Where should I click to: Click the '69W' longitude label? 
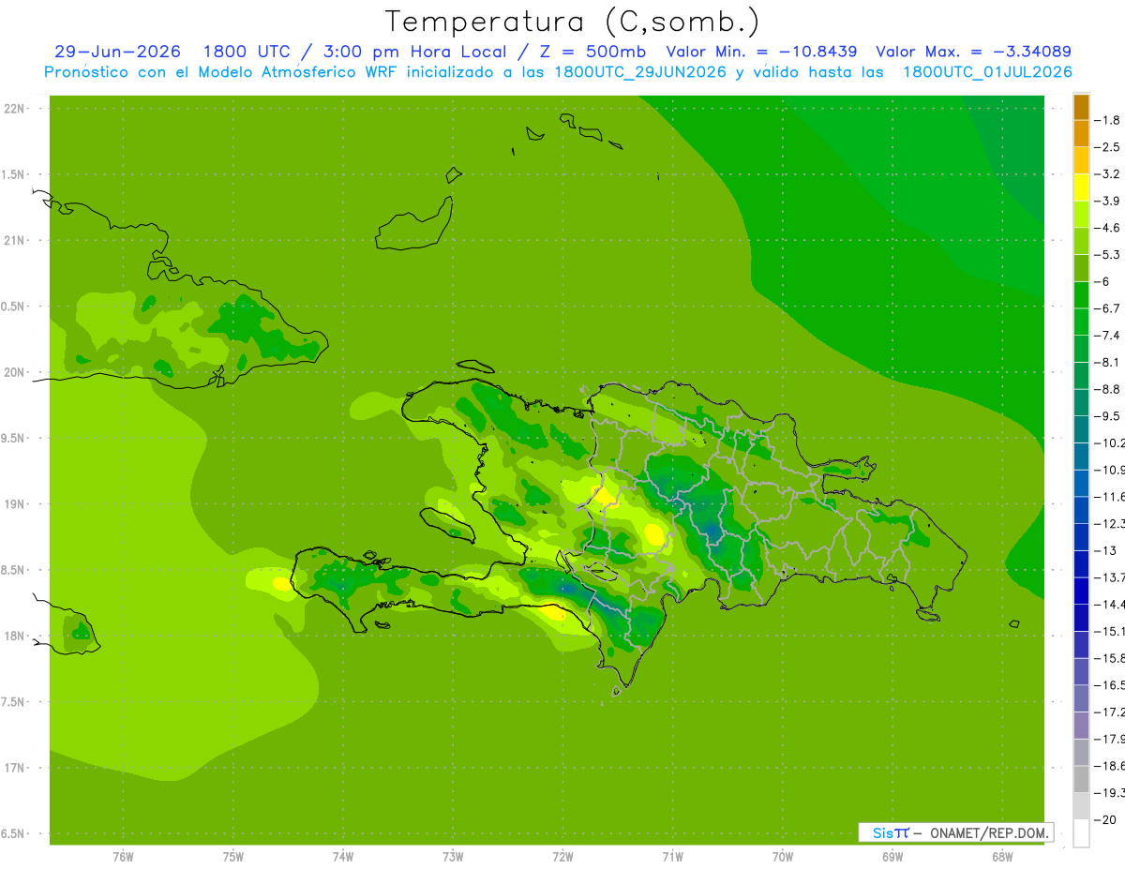[892, 857]
